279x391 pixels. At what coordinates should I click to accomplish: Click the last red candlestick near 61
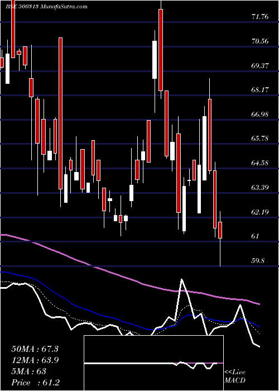click(220, 230)
